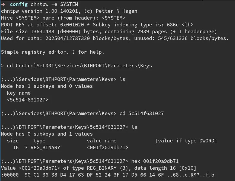Click "Node has 0 subkeys and 1 values"

[x=47, y=134]
